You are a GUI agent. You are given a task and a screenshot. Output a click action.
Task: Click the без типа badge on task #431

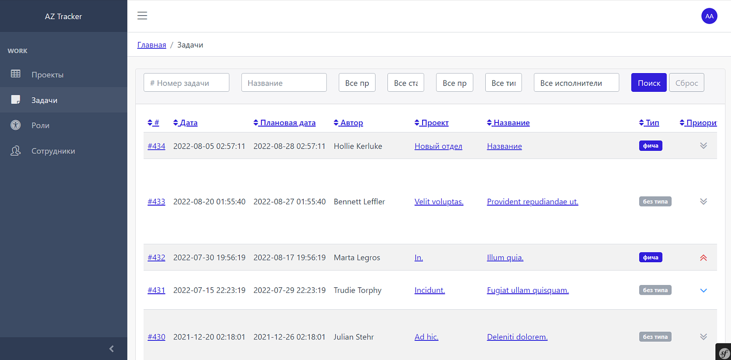(x=655, y=290)
